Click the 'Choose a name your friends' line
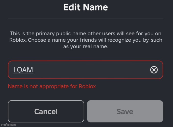The height and width of the screenshot is (127, 173). 86,40
